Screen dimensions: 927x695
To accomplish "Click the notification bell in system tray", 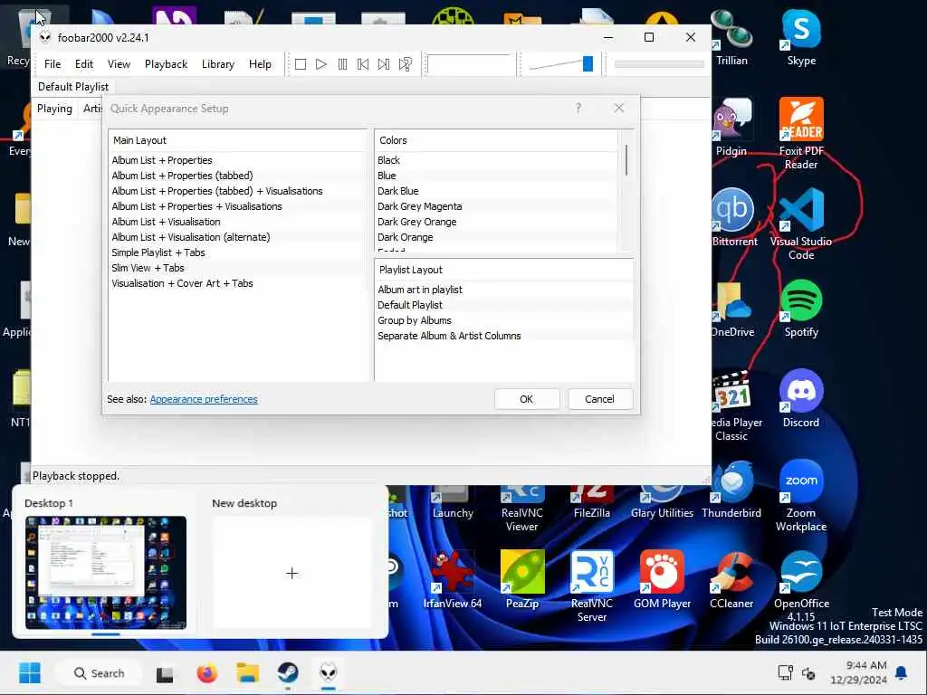I will point(902,672).
